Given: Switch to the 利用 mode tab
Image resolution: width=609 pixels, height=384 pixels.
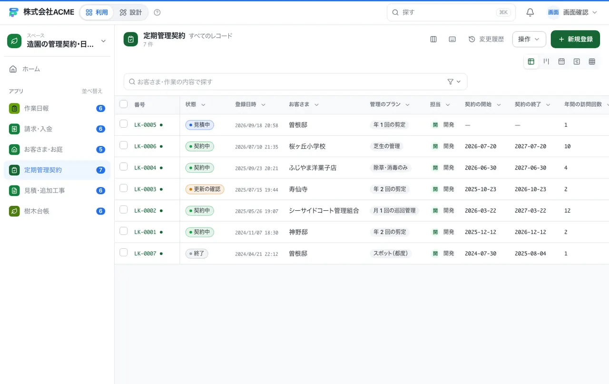Looking at the screenshot, I should point(97,12).
